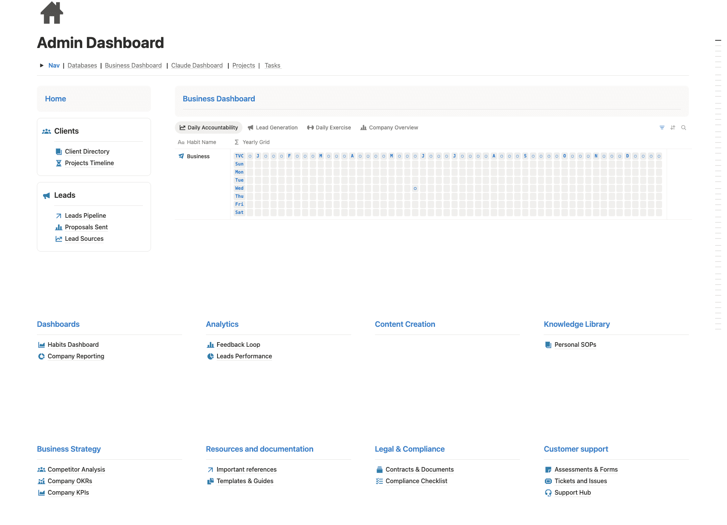The image size is (727, 525).
Task: Open the database filter icon
Action: (x=662, y=128)
